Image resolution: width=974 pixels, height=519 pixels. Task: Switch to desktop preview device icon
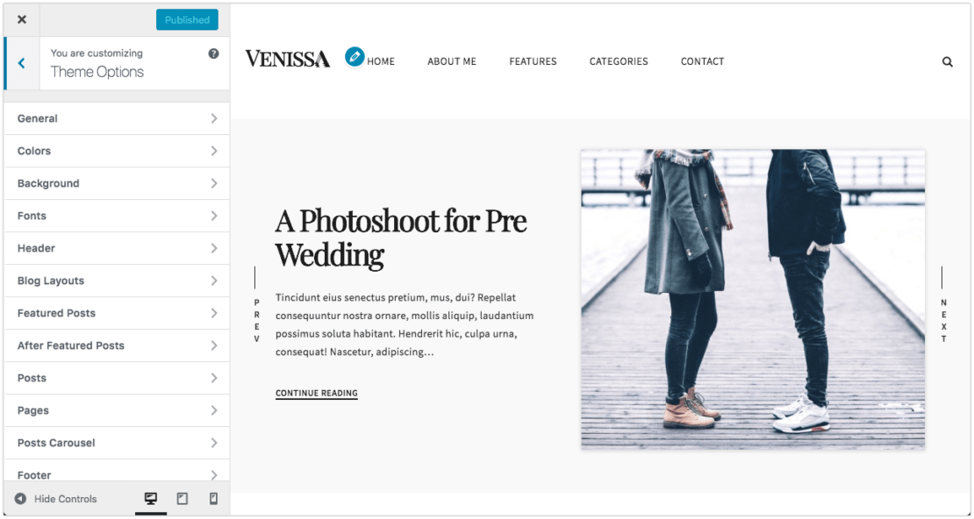150,499
